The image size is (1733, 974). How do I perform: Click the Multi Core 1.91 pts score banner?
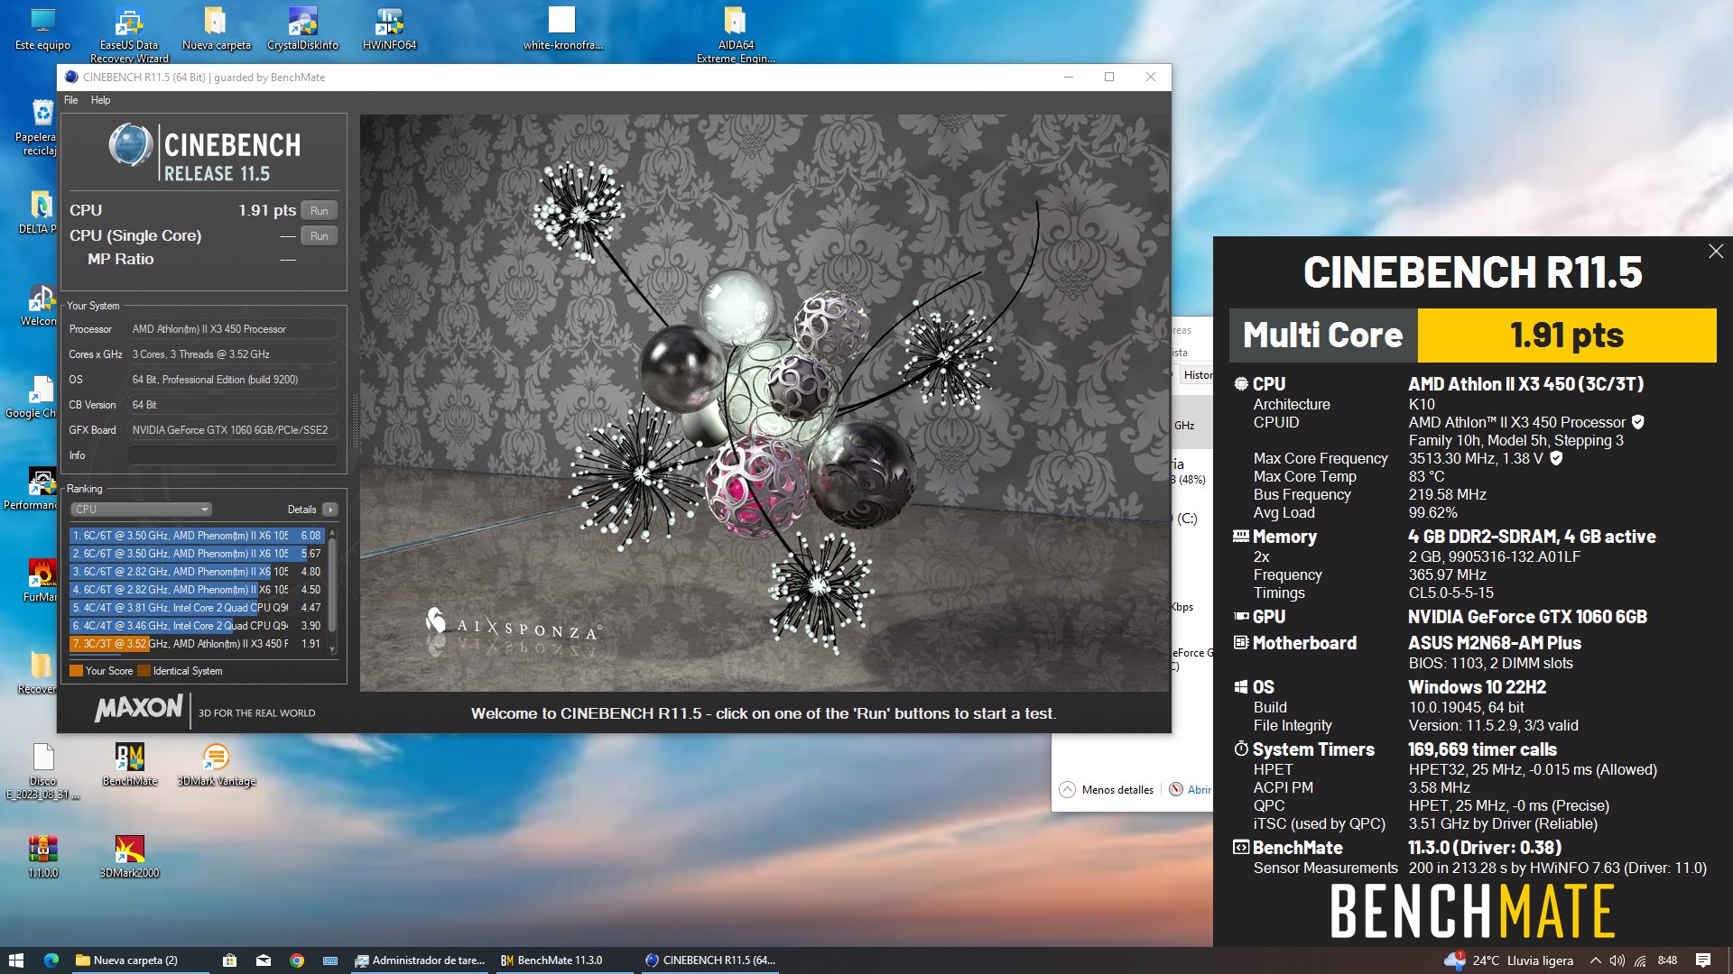(1473, 335)
